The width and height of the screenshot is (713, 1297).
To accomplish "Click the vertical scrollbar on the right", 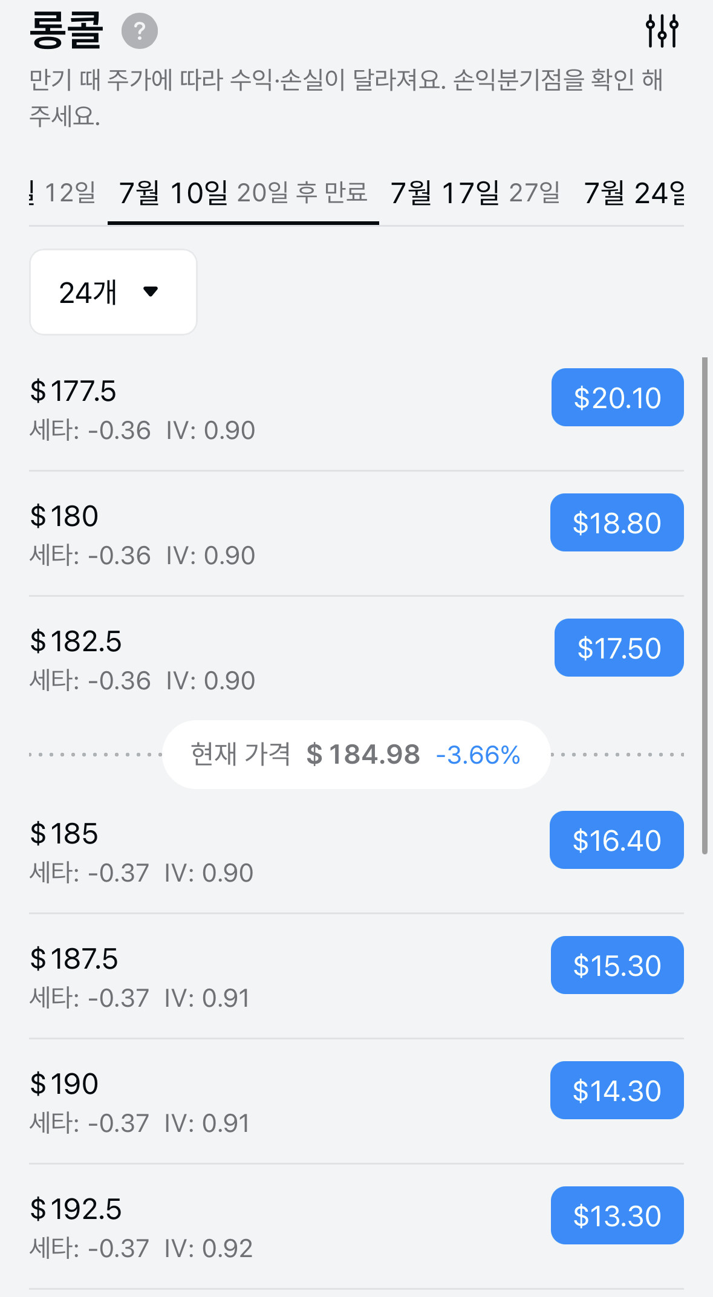I will [x=705, y=605].
